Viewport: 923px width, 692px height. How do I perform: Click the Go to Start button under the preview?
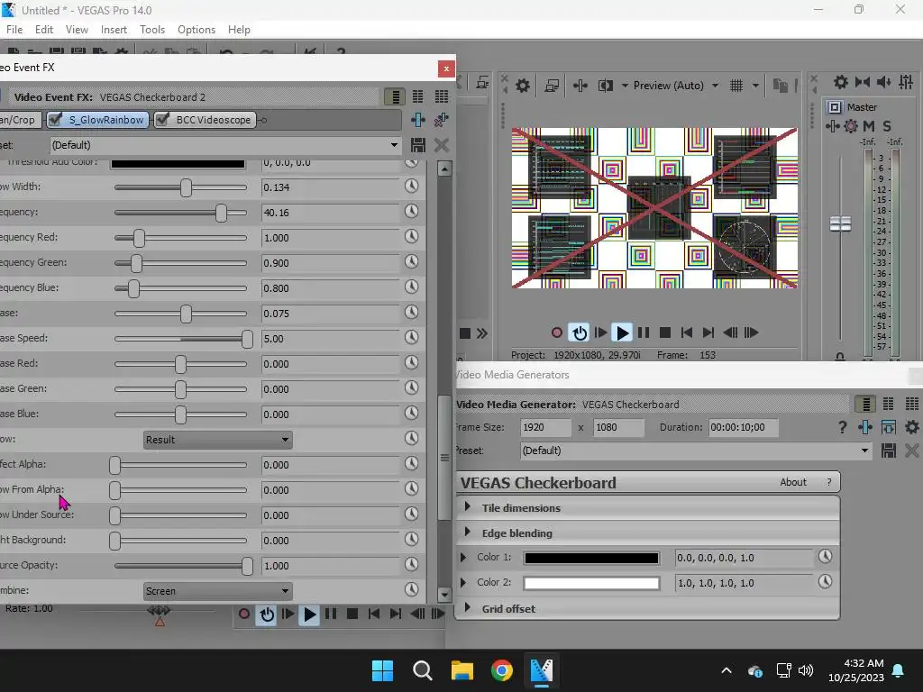(x=686, y=333)
